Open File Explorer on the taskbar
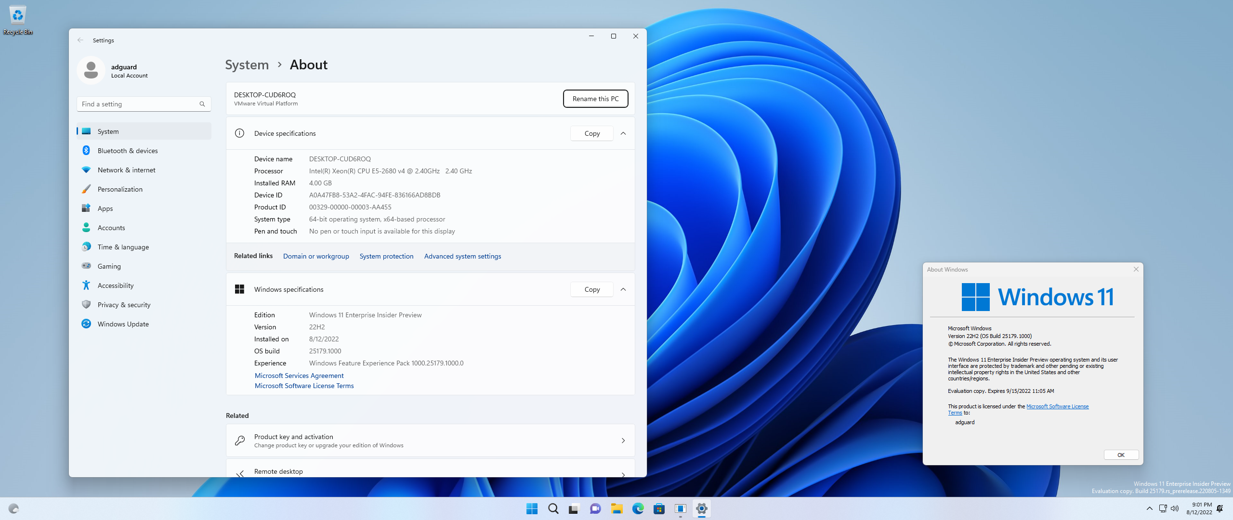This screenshot has width=1233, height=520. click(x=617, y=509)
